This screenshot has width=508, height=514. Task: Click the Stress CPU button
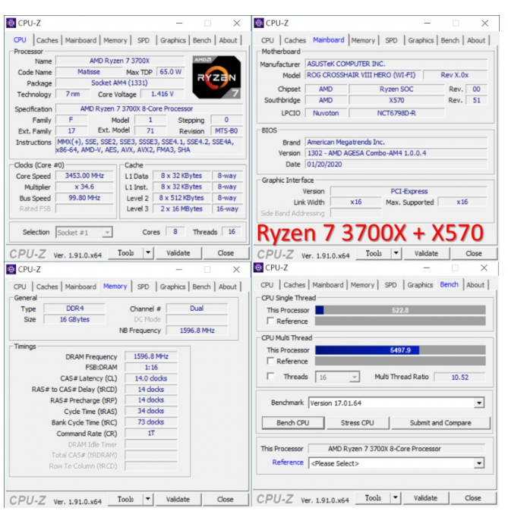(x=358, y=422)
